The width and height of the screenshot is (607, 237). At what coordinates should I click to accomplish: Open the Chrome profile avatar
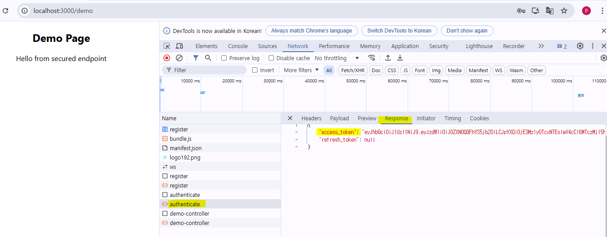tap(586, 11)
